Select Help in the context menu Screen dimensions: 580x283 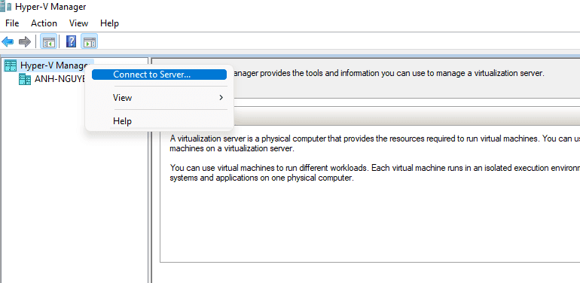pyautogui.click(x=159, y=121)
